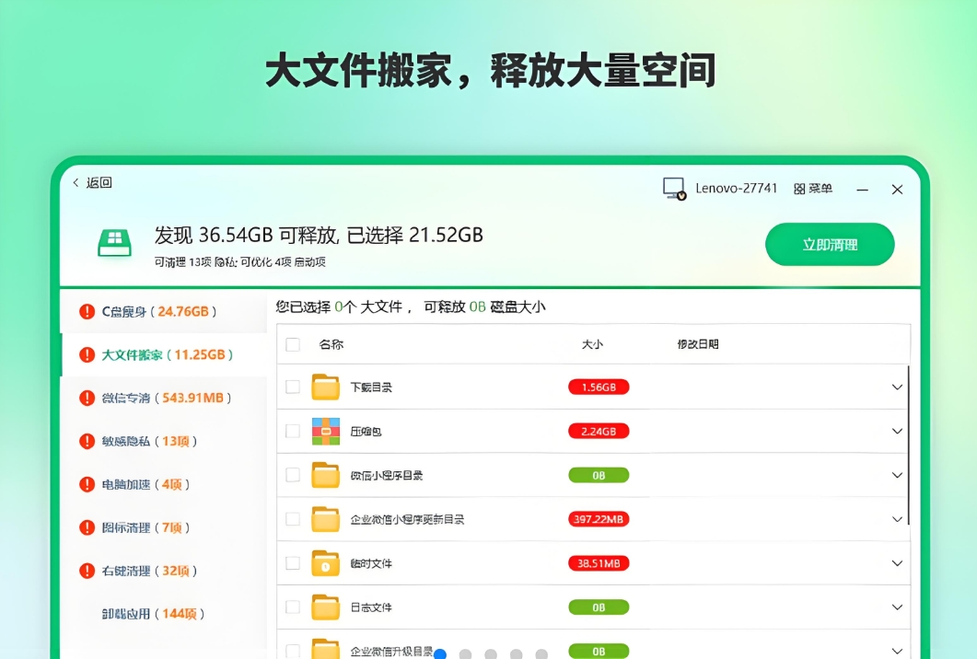
Task: Click the 微信小程序目录 folder icon
Action: [325, 475]
